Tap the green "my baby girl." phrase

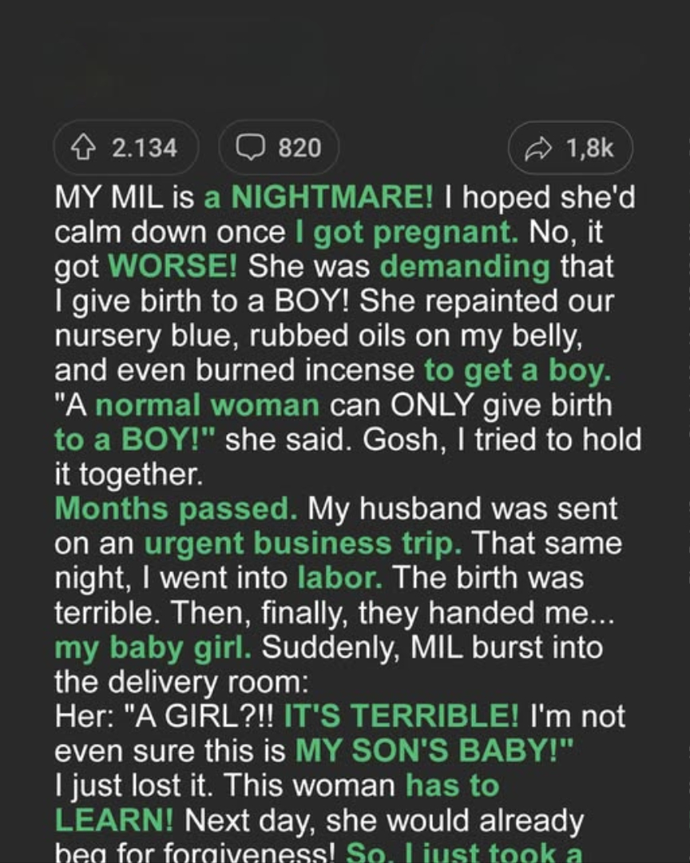[x=153, y=647]
